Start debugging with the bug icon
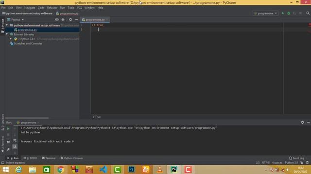311x174 pixels. tap(289, 13)
